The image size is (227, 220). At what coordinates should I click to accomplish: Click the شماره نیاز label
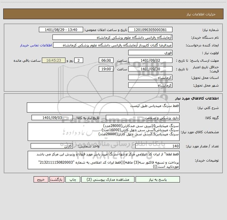click(210, 30)
